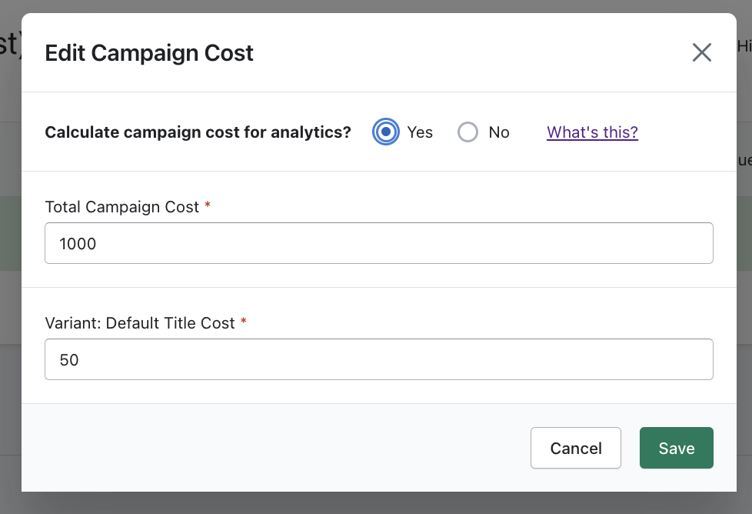Select the Yes radio button

pos(386,132)
